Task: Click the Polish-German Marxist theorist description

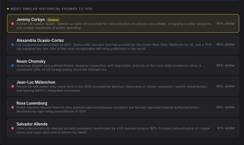Action: click(x=108, y=109)
